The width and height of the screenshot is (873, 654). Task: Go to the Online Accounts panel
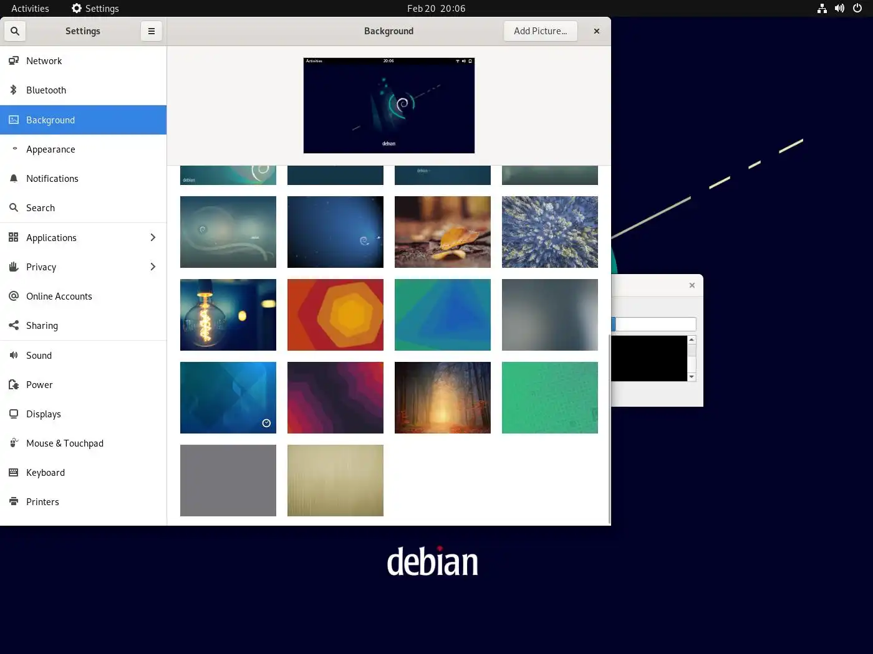(x=84, y=296)
